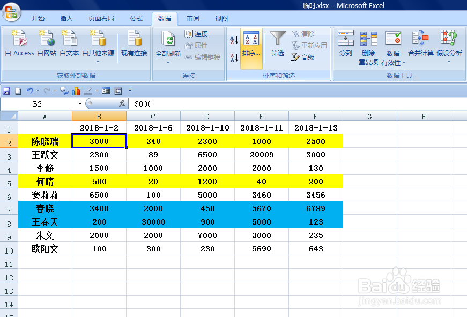The width and height of the screenshot is (467, 317).
Task: Select cell containing 30000
Action: [x=153, y=222]
